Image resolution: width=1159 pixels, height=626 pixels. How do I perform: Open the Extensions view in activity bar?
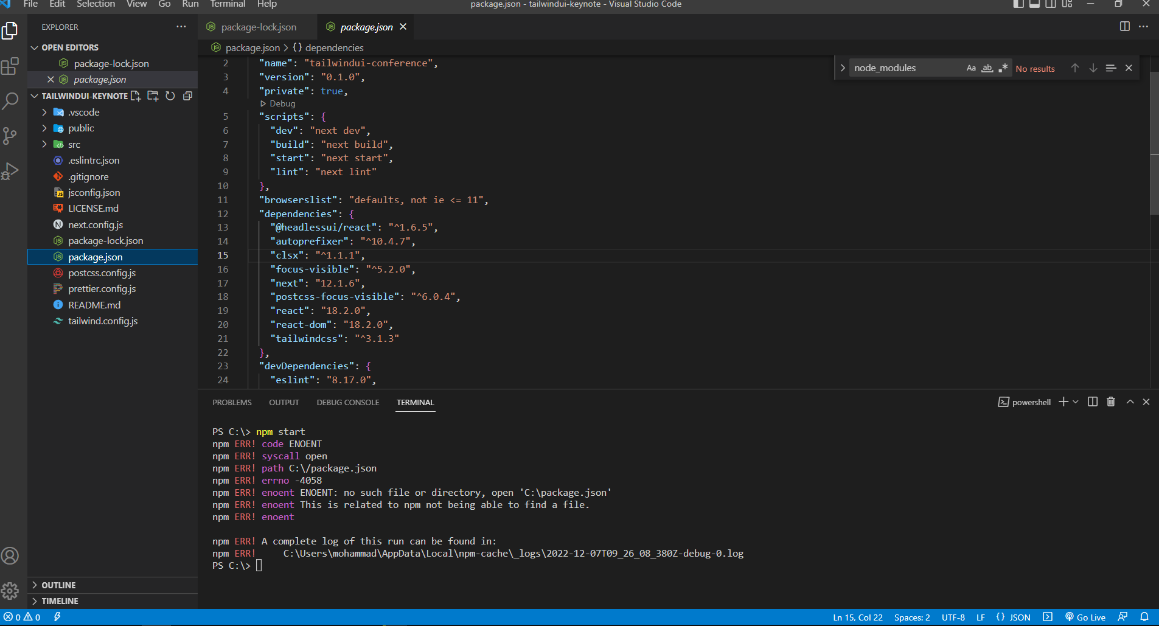tap(10, 66)
